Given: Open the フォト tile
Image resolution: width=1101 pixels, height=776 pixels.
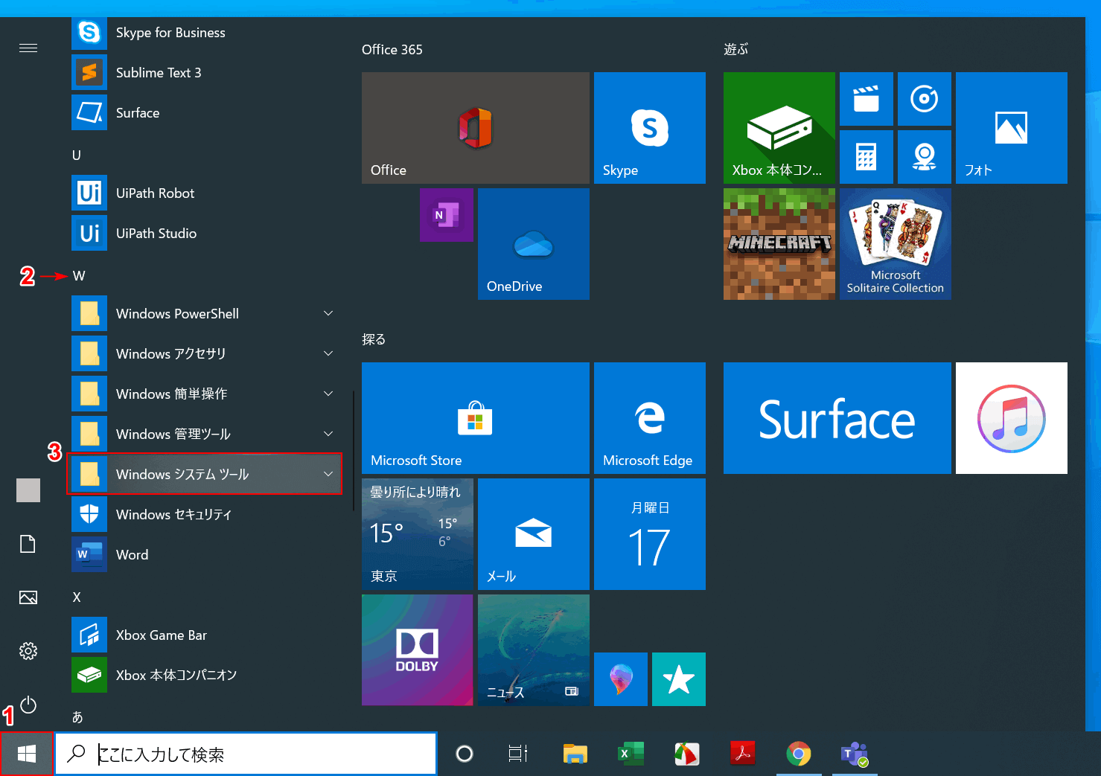Looking at the screenshot, I should (1011, 128).
